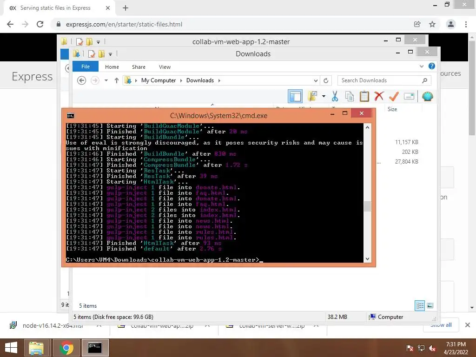476x357 pixels.
Task: Click the properties icon in collab-vm-web-app title bar
Action: (x=79, y=41)
